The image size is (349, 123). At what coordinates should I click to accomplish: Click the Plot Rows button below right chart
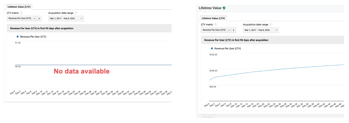click(208, 117)
